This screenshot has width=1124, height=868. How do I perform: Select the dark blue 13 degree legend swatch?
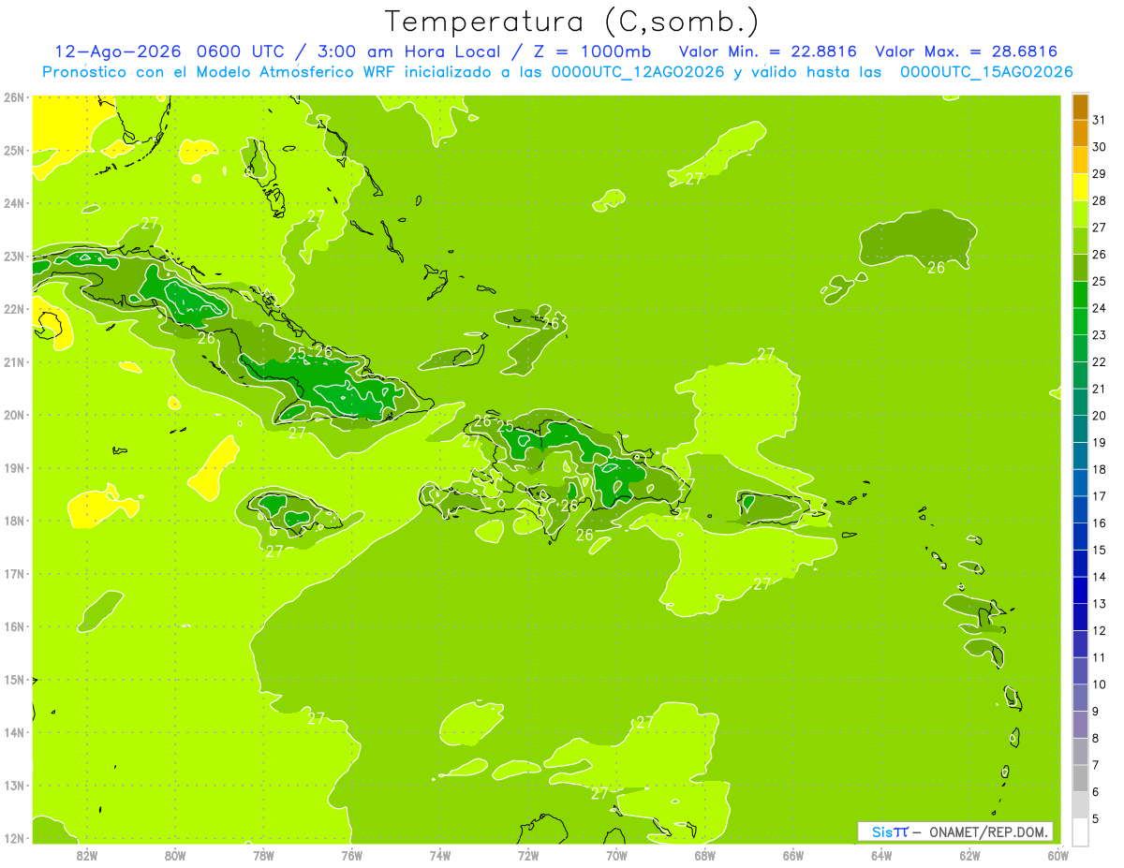coord(1080,591)
